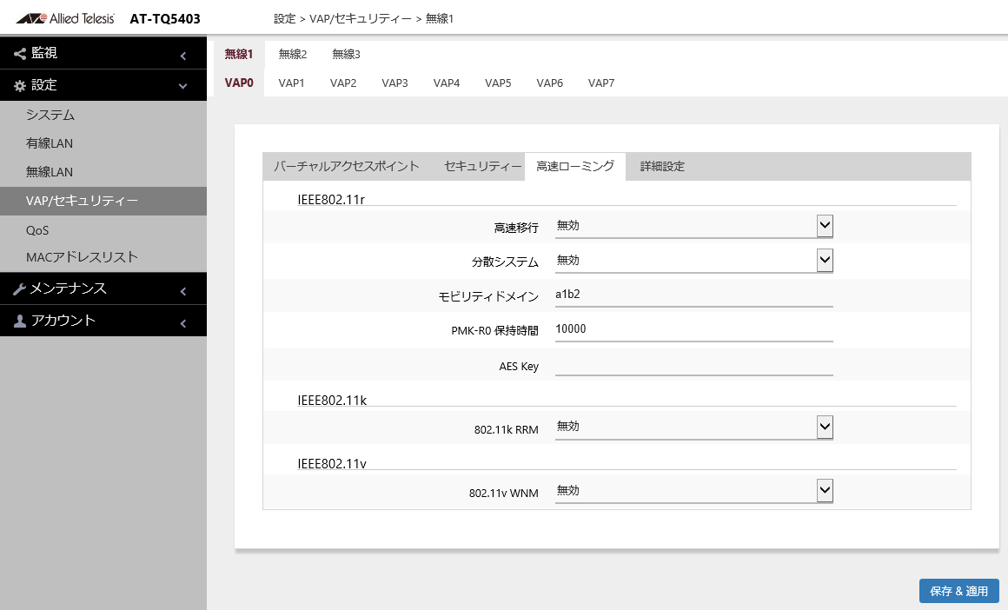Open システム settings in sidebar

click(103, 115)
